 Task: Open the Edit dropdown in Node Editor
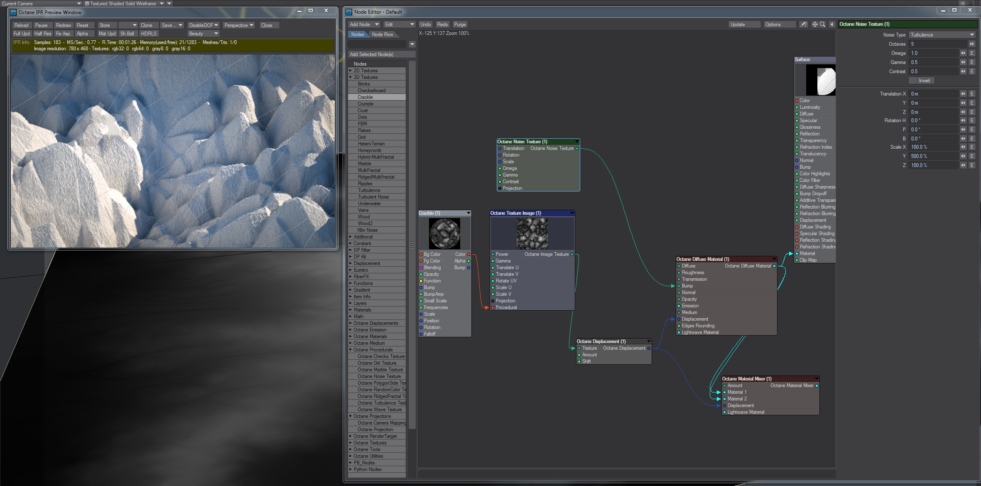(399, 25)
